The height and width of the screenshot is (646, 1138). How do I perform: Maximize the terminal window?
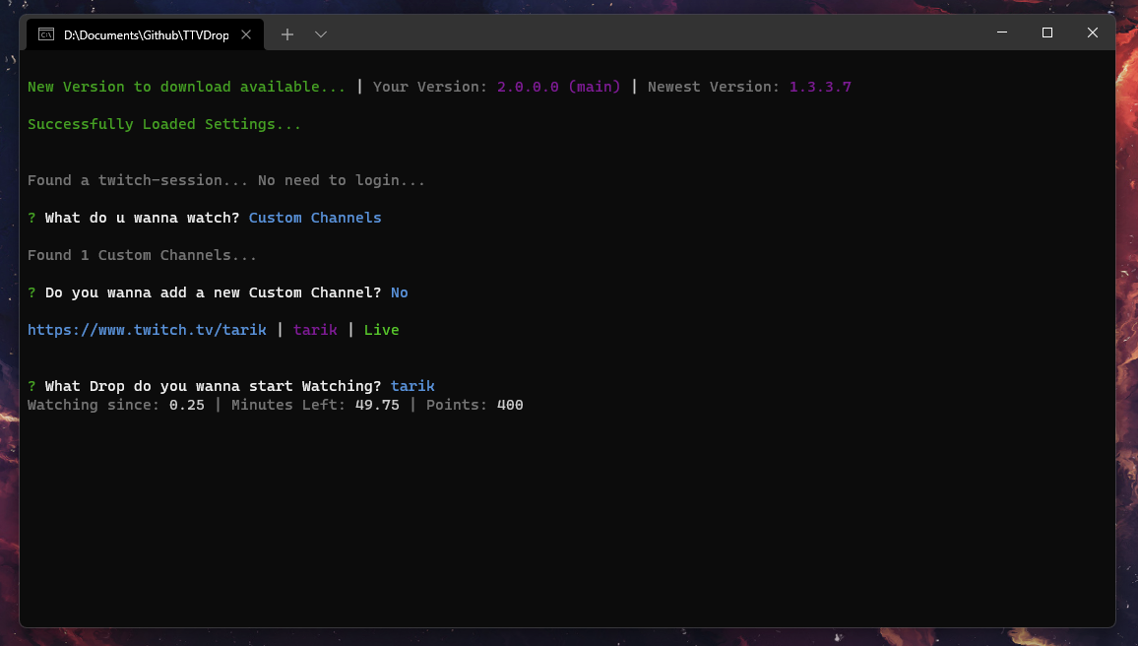pos(1047,32)
